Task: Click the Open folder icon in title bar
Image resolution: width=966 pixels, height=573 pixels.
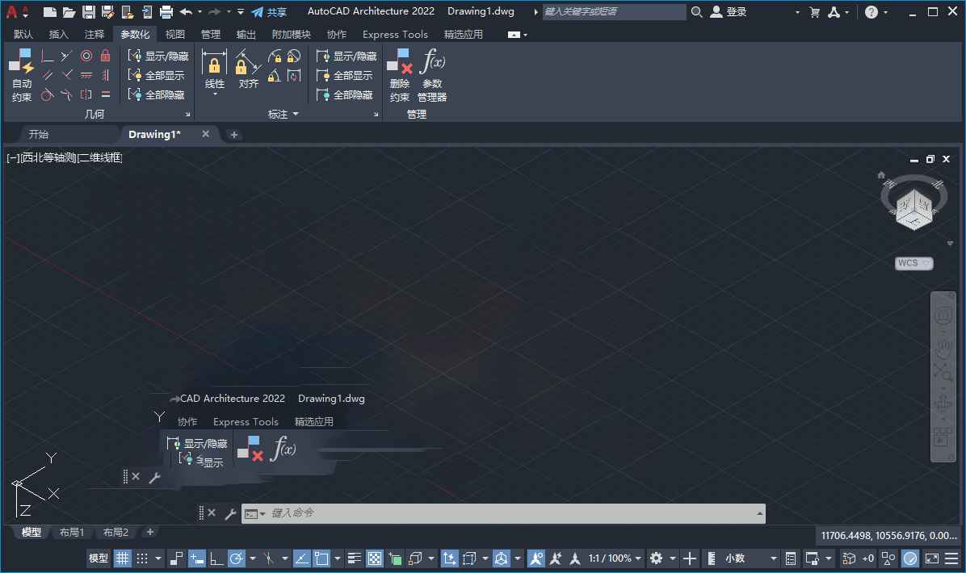Action: click(69, 11)
